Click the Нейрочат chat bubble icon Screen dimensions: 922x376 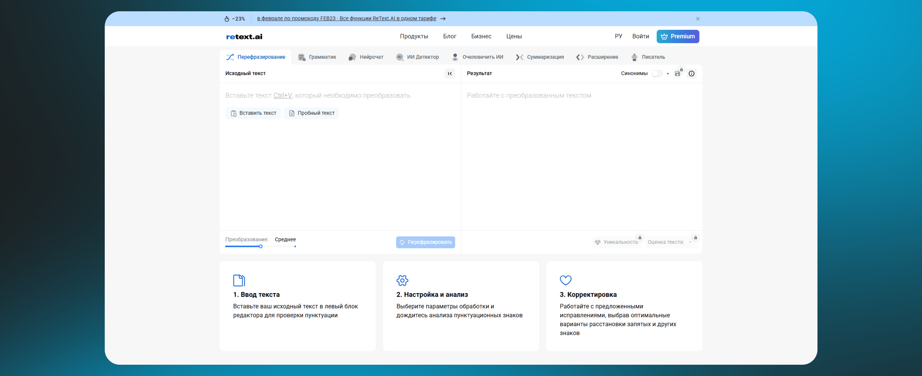pos(352,57)
